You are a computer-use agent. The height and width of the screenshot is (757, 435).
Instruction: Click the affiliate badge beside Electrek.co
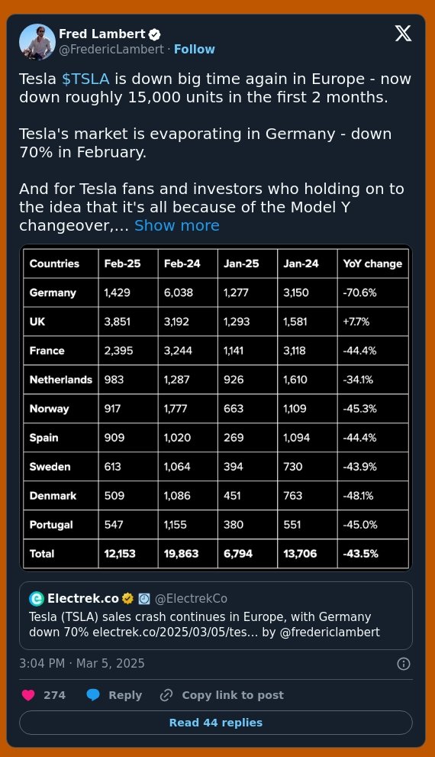coord(143,599)
